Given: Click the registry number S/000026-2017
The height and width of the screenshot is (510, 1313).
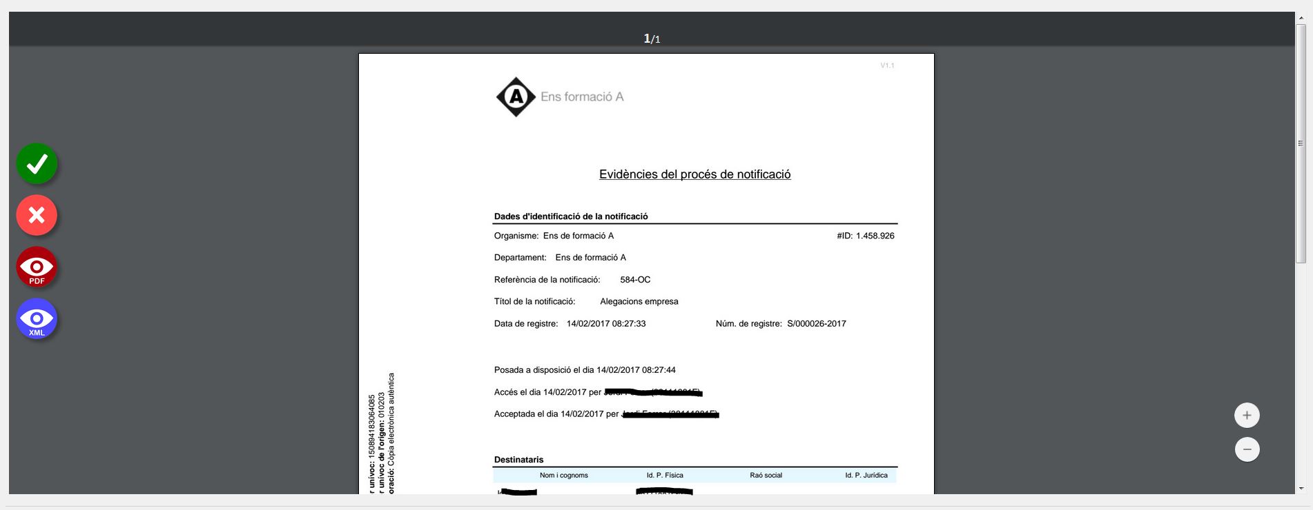Looking at the screenshot, I should pos(816,324).
